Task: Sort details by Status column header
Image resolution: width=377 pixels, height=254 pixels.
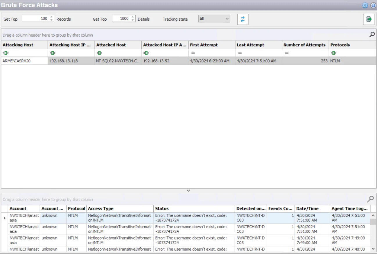Action: [x=194, y=208]
